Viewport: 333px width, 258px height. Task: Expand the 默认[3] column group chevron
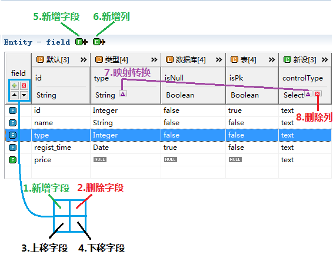pos(84,59)
